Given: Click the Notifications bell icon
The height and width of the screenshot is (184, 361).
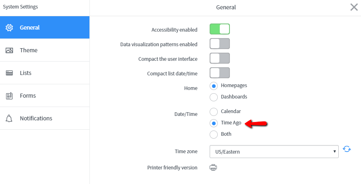Looking at the screenshot, I should [9, 118].
